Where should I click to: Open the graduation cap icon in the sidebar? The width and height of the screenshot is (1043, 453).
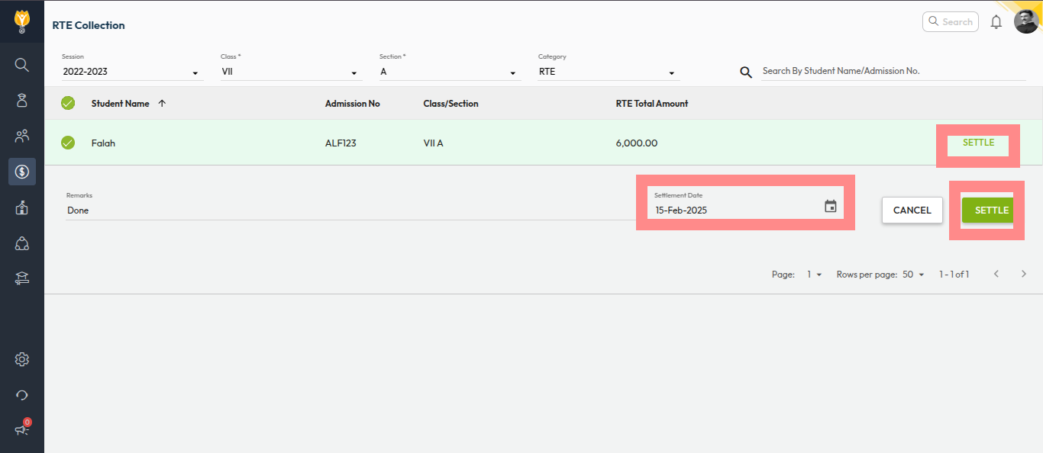(21, 279)
